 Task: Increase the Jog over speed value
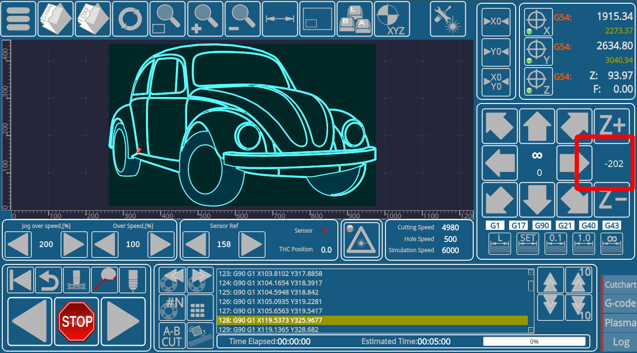pos(74,244)
